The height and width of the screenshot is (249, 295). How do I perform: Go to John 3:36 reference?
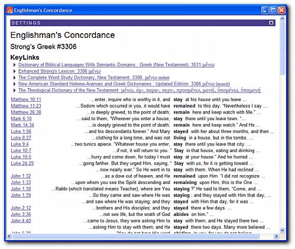[21, 214]
